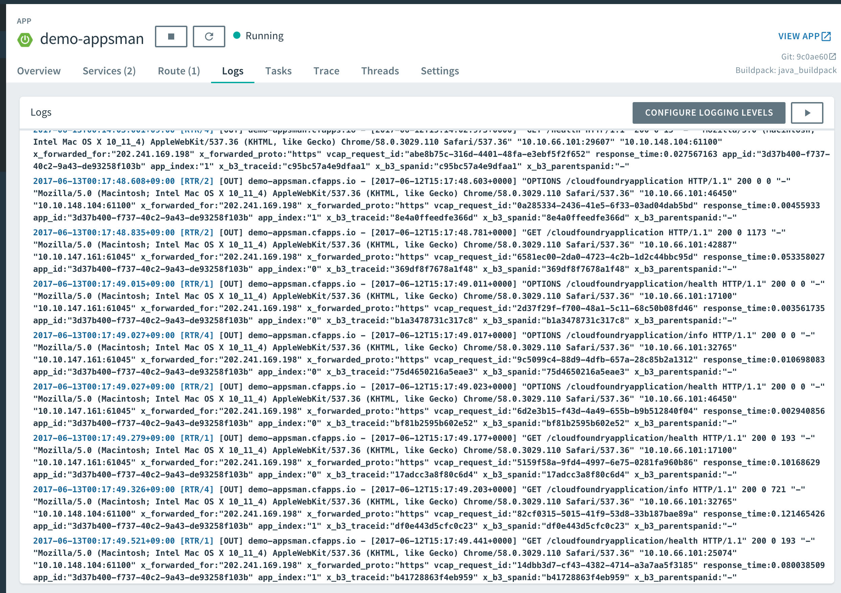This screenshot has width=841, height=593.
Task: Stop the demo-appsman app
Action: point(171,36)
